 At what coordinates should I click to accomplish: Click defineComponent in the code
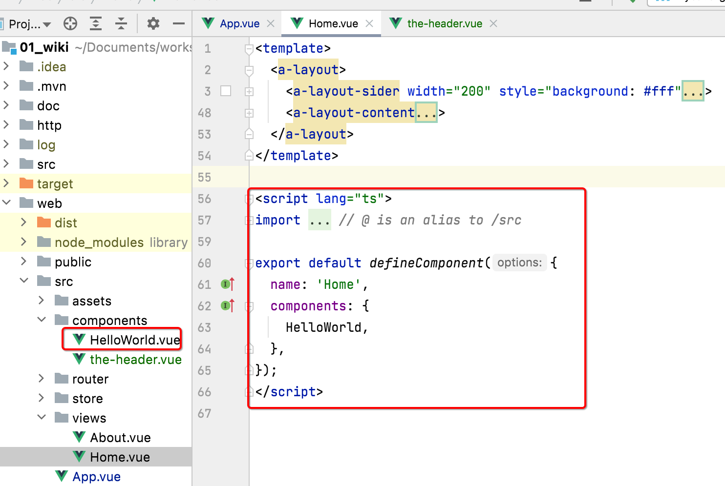point(426,263)
